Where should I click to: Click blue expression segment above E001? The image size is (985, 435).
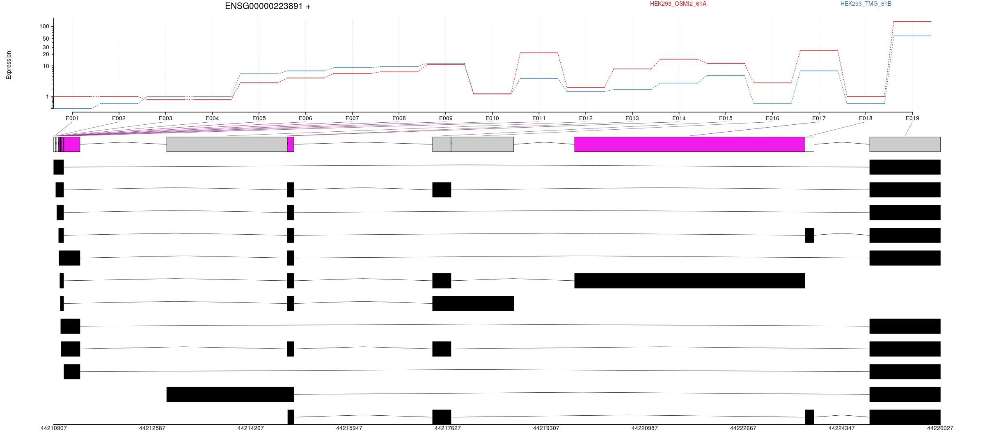[x=72, y=109]
